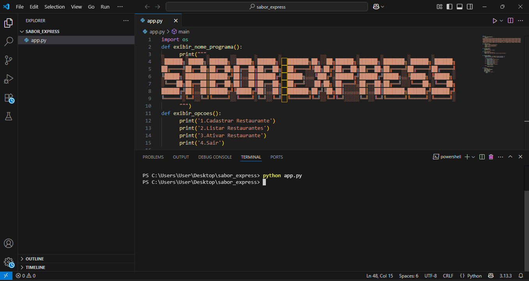The image size is (529, 281).
Task: Open the Extensions view
Action: 9,98
